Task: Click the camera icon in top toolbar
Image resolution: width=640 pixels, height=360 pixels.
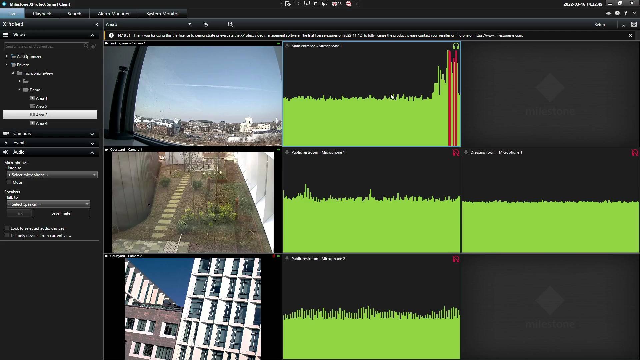Action: point(297,4)
